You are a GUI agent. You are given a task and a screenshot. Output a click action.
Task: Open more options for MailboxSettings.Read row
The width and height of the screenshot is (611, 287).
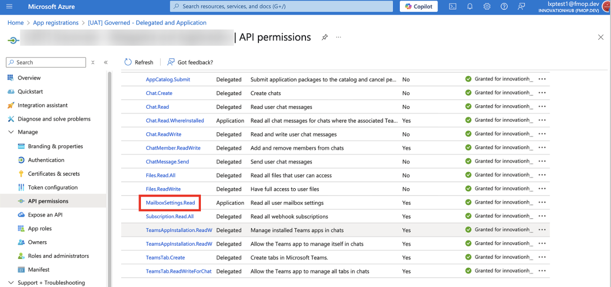tap(542, 202)
